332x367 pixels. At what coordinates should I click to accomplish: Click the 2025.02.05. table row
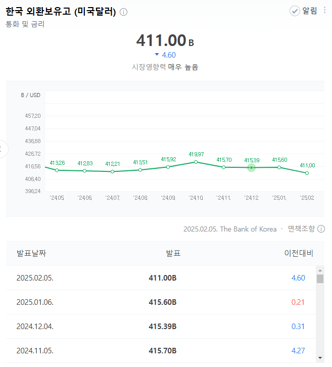point(161,278)
